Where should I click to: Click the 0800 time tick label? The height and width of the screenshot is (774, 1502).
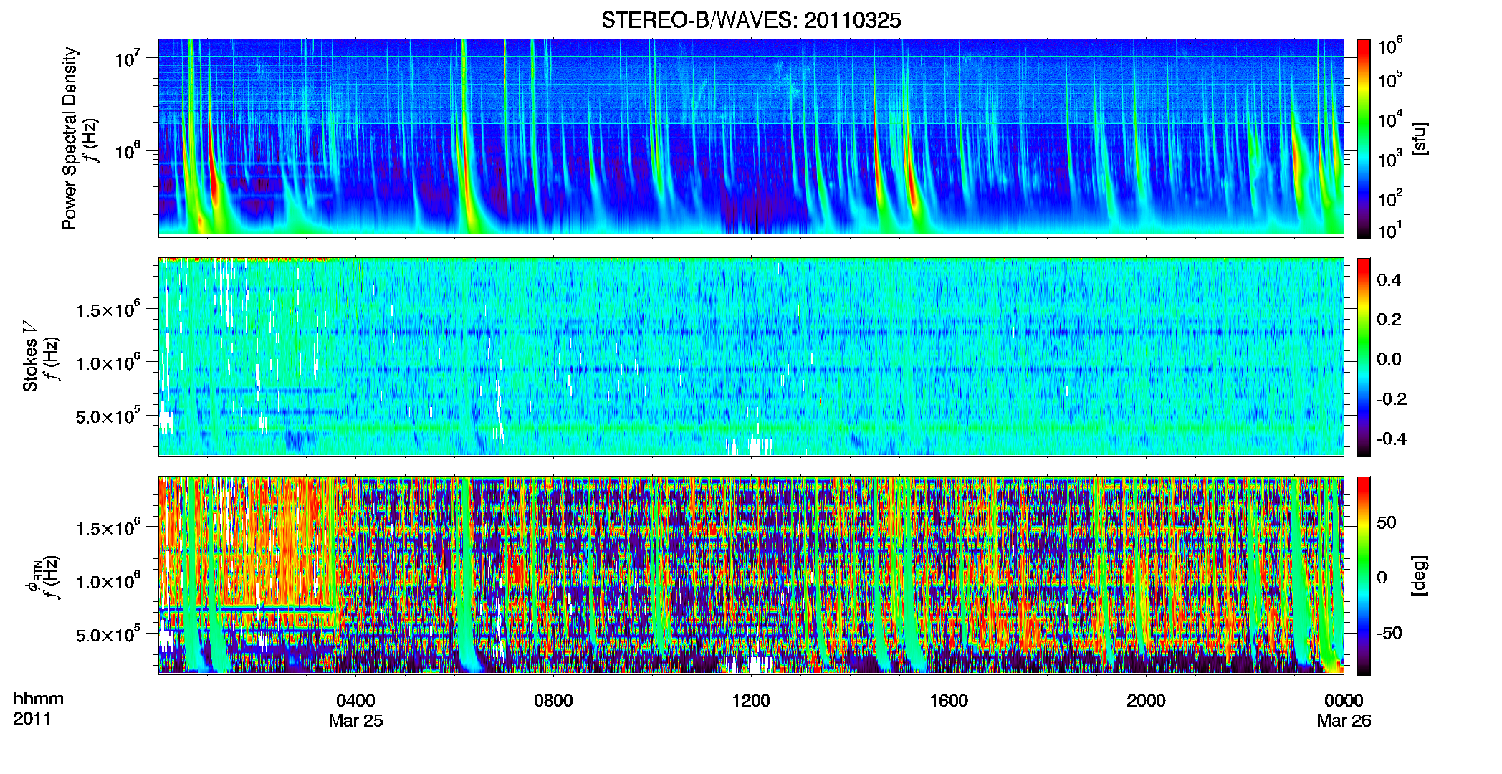[553, 701]
